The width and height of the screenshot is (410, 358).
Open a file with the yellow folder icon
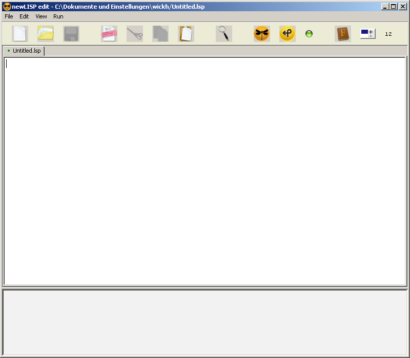46,34
